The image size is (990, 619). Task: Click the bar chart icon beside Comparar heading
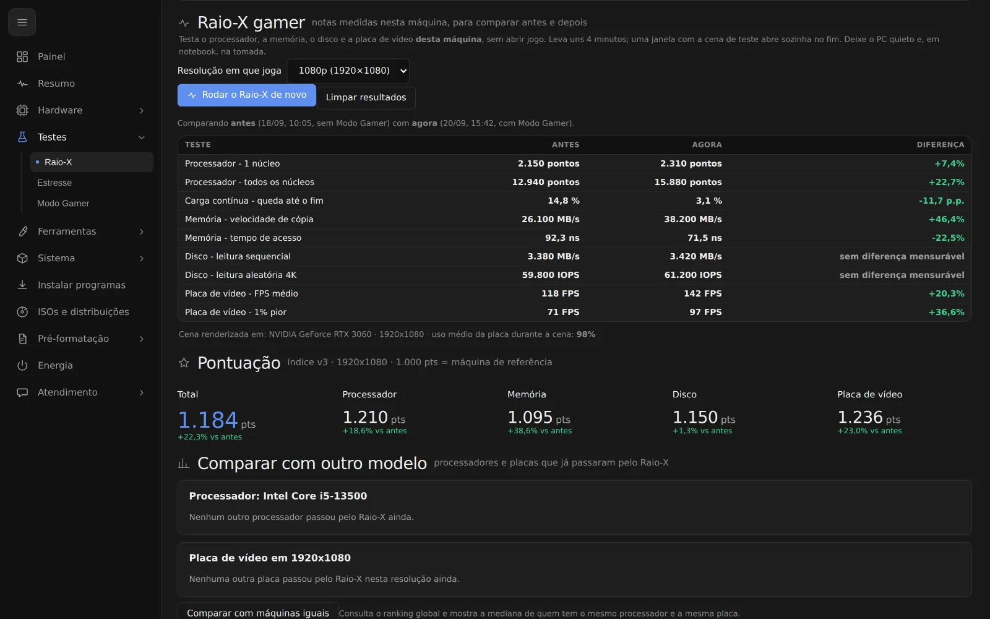pos(184,463)
